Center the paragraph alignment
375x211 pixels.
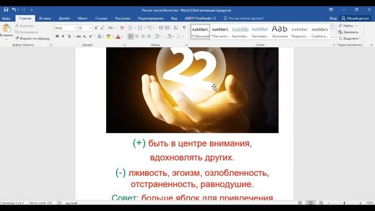click(137, 36)
